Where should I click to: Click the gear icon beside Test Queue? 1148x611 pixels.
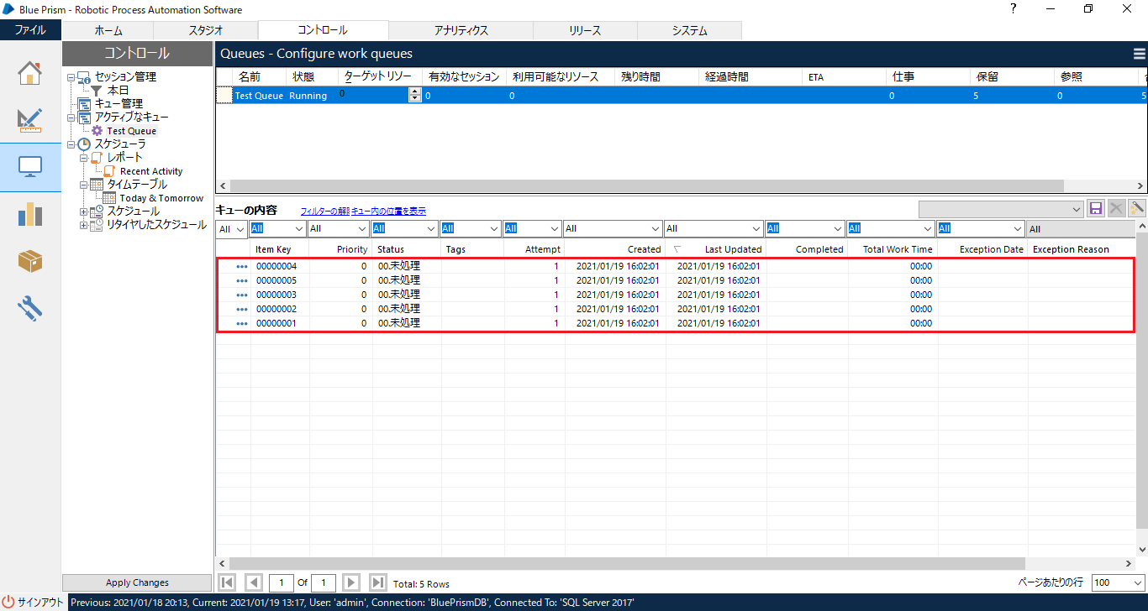(97, 131)
